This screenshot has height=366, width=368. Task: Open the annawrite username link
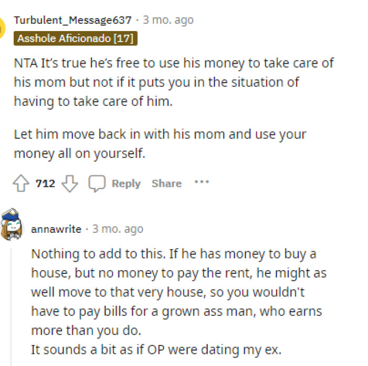[56, 229]
